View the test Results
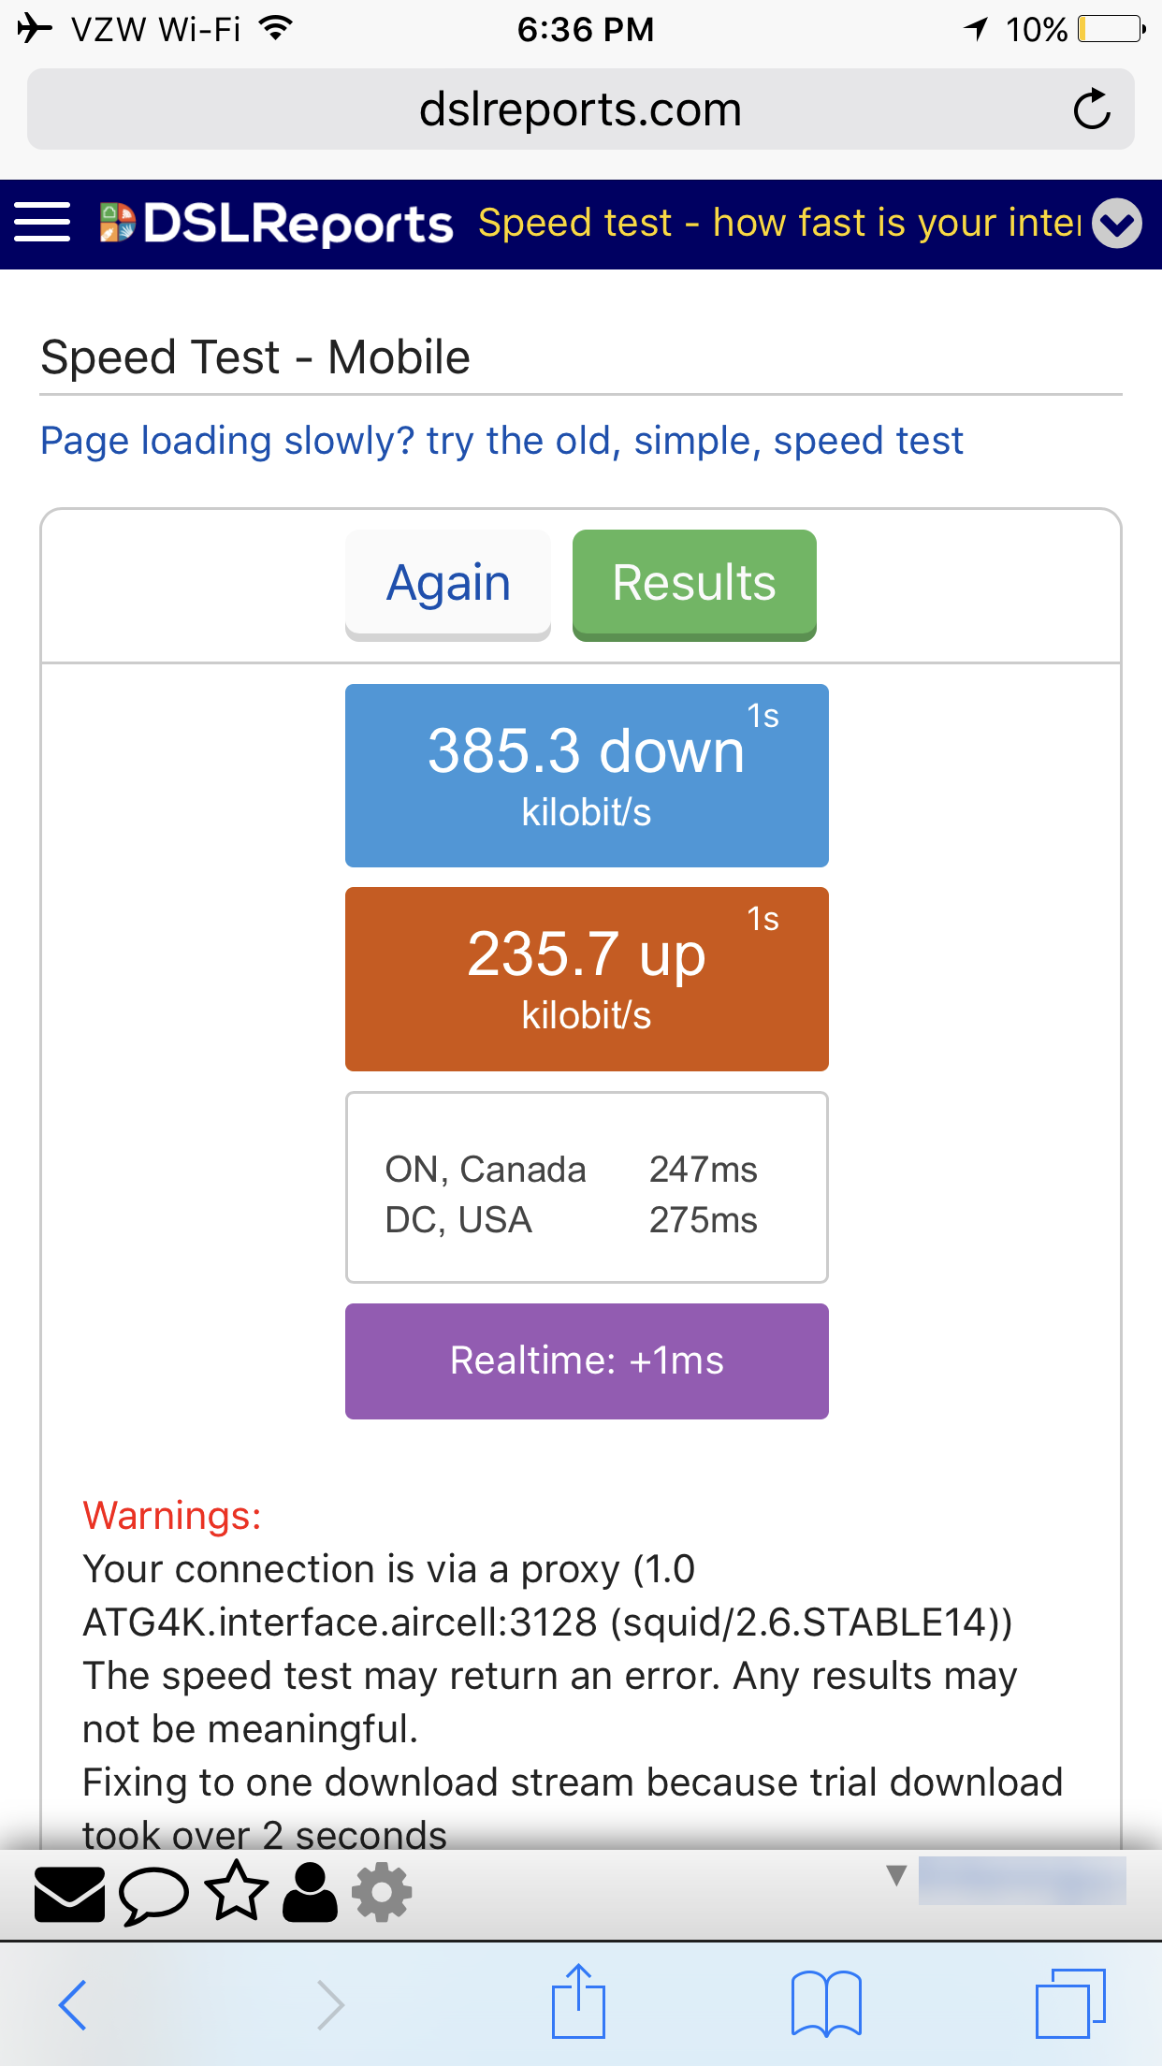The image size is (1162, 2066). pos(694,585)
